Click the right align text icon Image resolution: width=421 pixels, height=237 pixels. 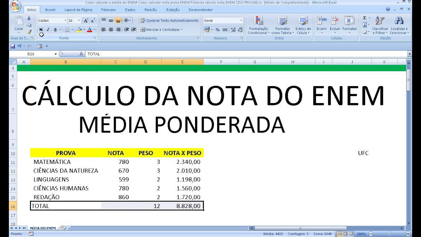118,30
